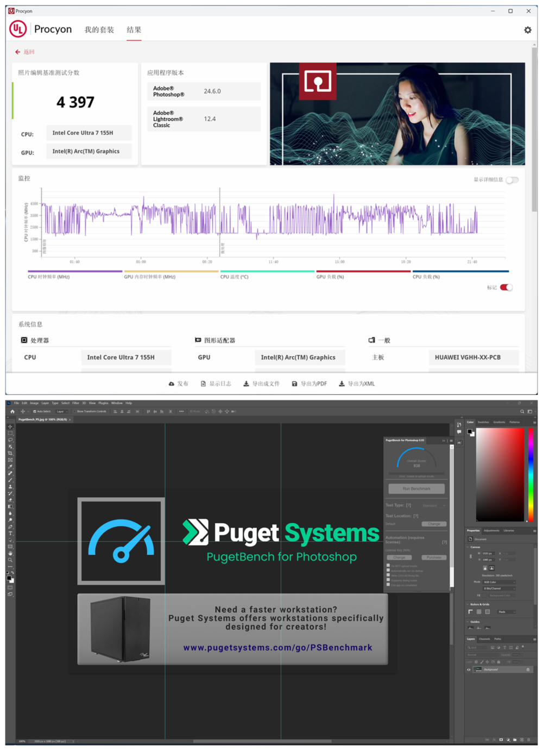Screen dimensions: 543x750
Task: Open Procyon settings gear
Action: pos(527,30)
